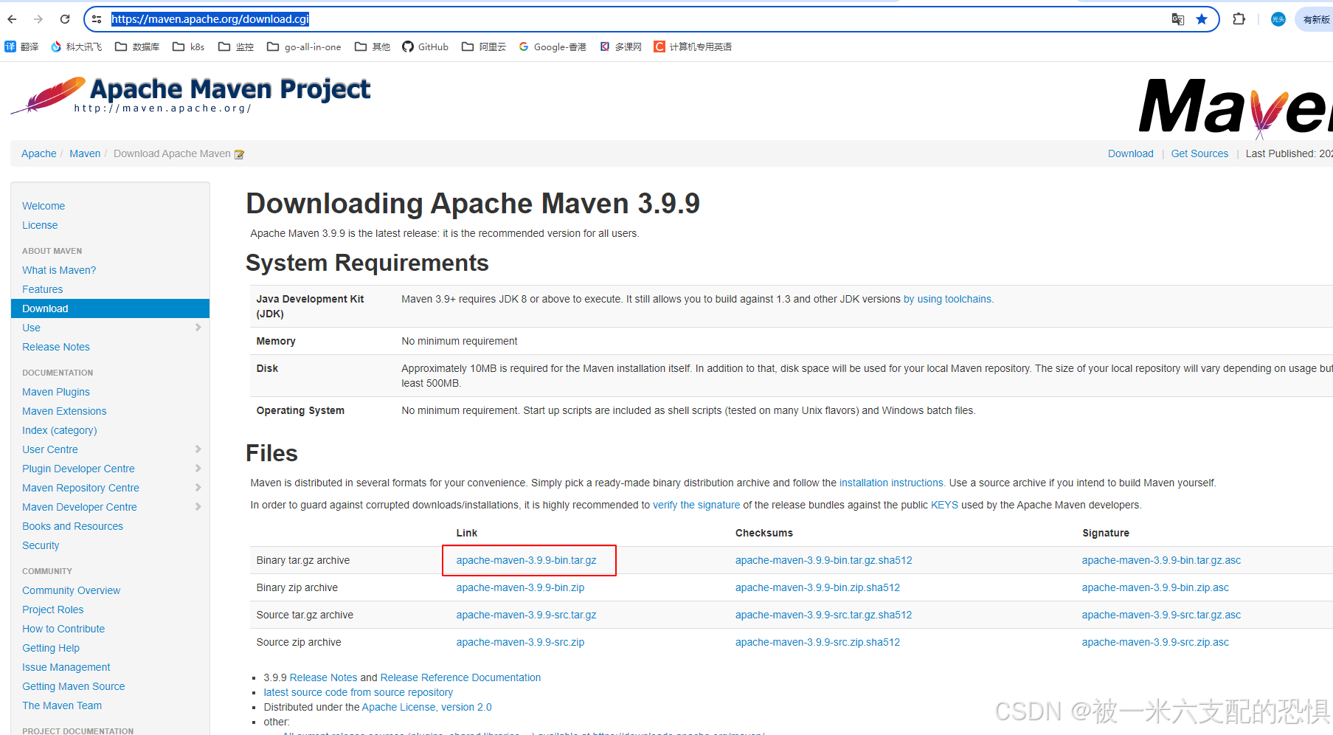Viewport: 1333px width, 735px height.
Task: Open the go-all-in-one bookmark folder
Action: point(304,46)
